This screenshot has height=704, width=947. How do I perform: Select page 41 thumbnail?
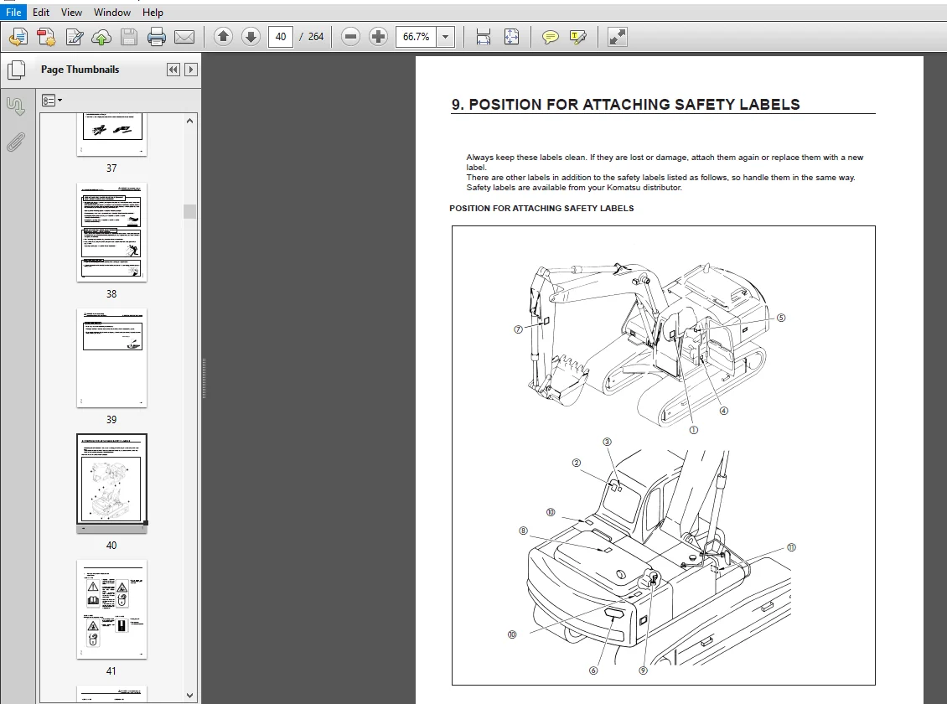111,609
